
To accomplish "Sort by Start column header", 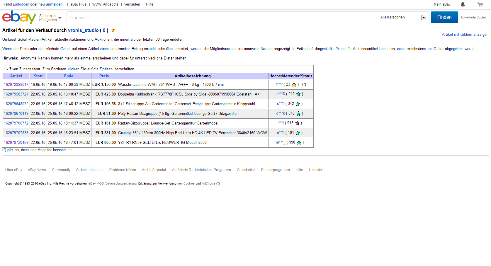I will click(x=38, y=76).
